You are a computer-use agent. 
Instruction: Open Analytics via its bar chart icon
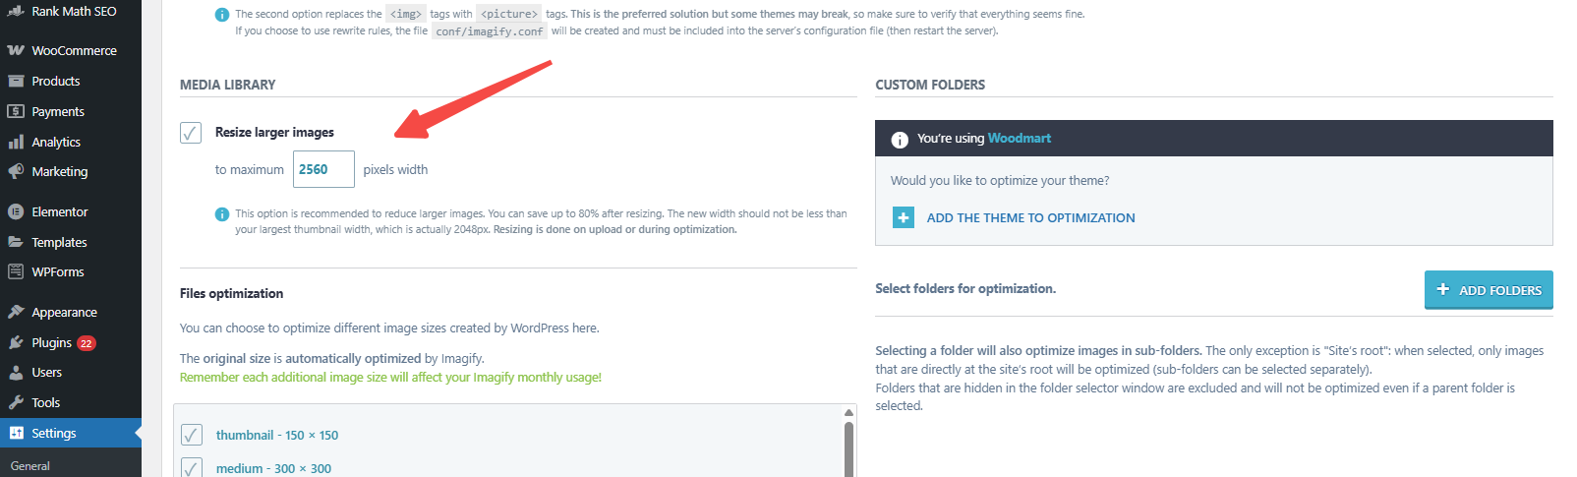(16, 142)
